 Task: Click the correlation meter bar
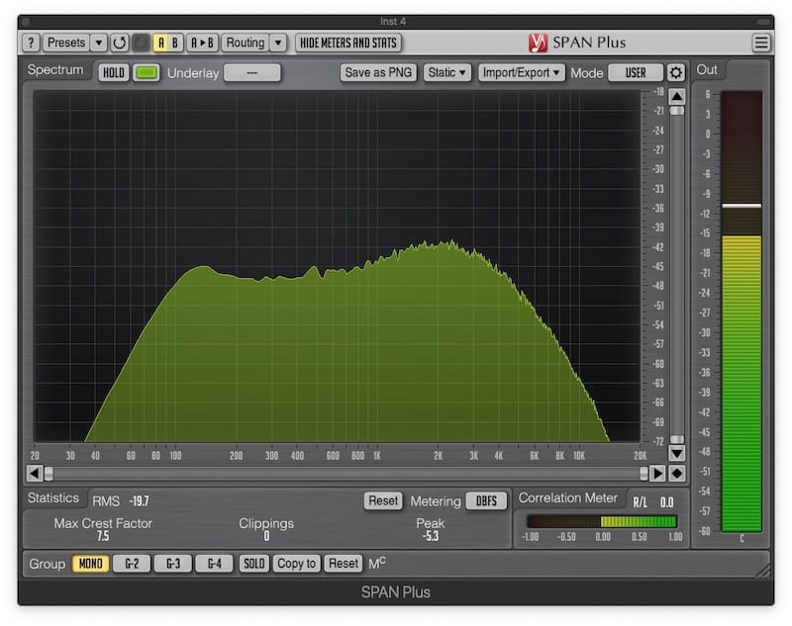[x=601, y=521]
